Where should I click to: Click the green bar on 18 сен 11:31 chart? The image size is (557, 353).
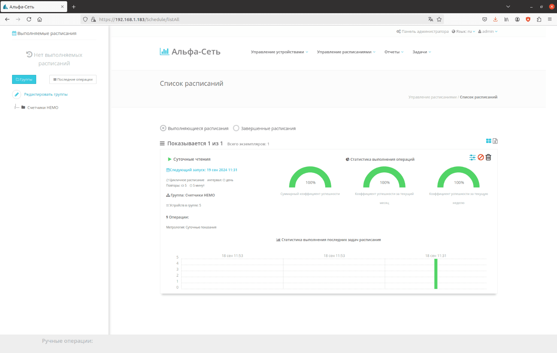click(436, 274)
